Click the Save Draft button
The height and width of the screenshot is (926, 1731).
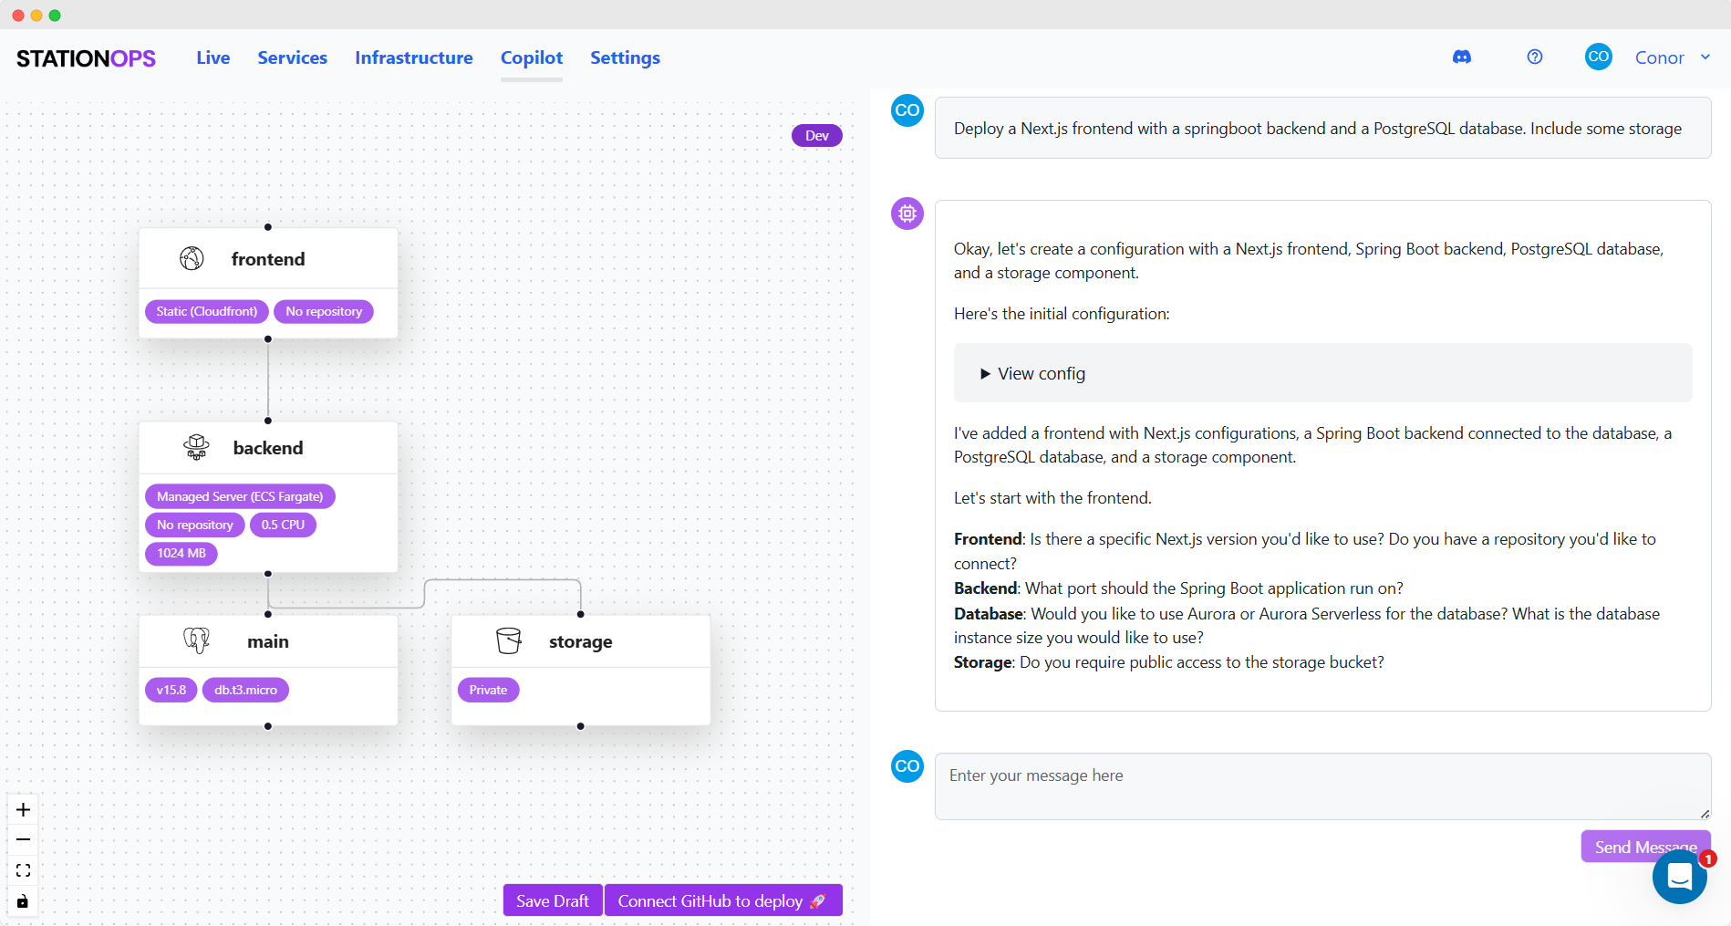(553, 900)
